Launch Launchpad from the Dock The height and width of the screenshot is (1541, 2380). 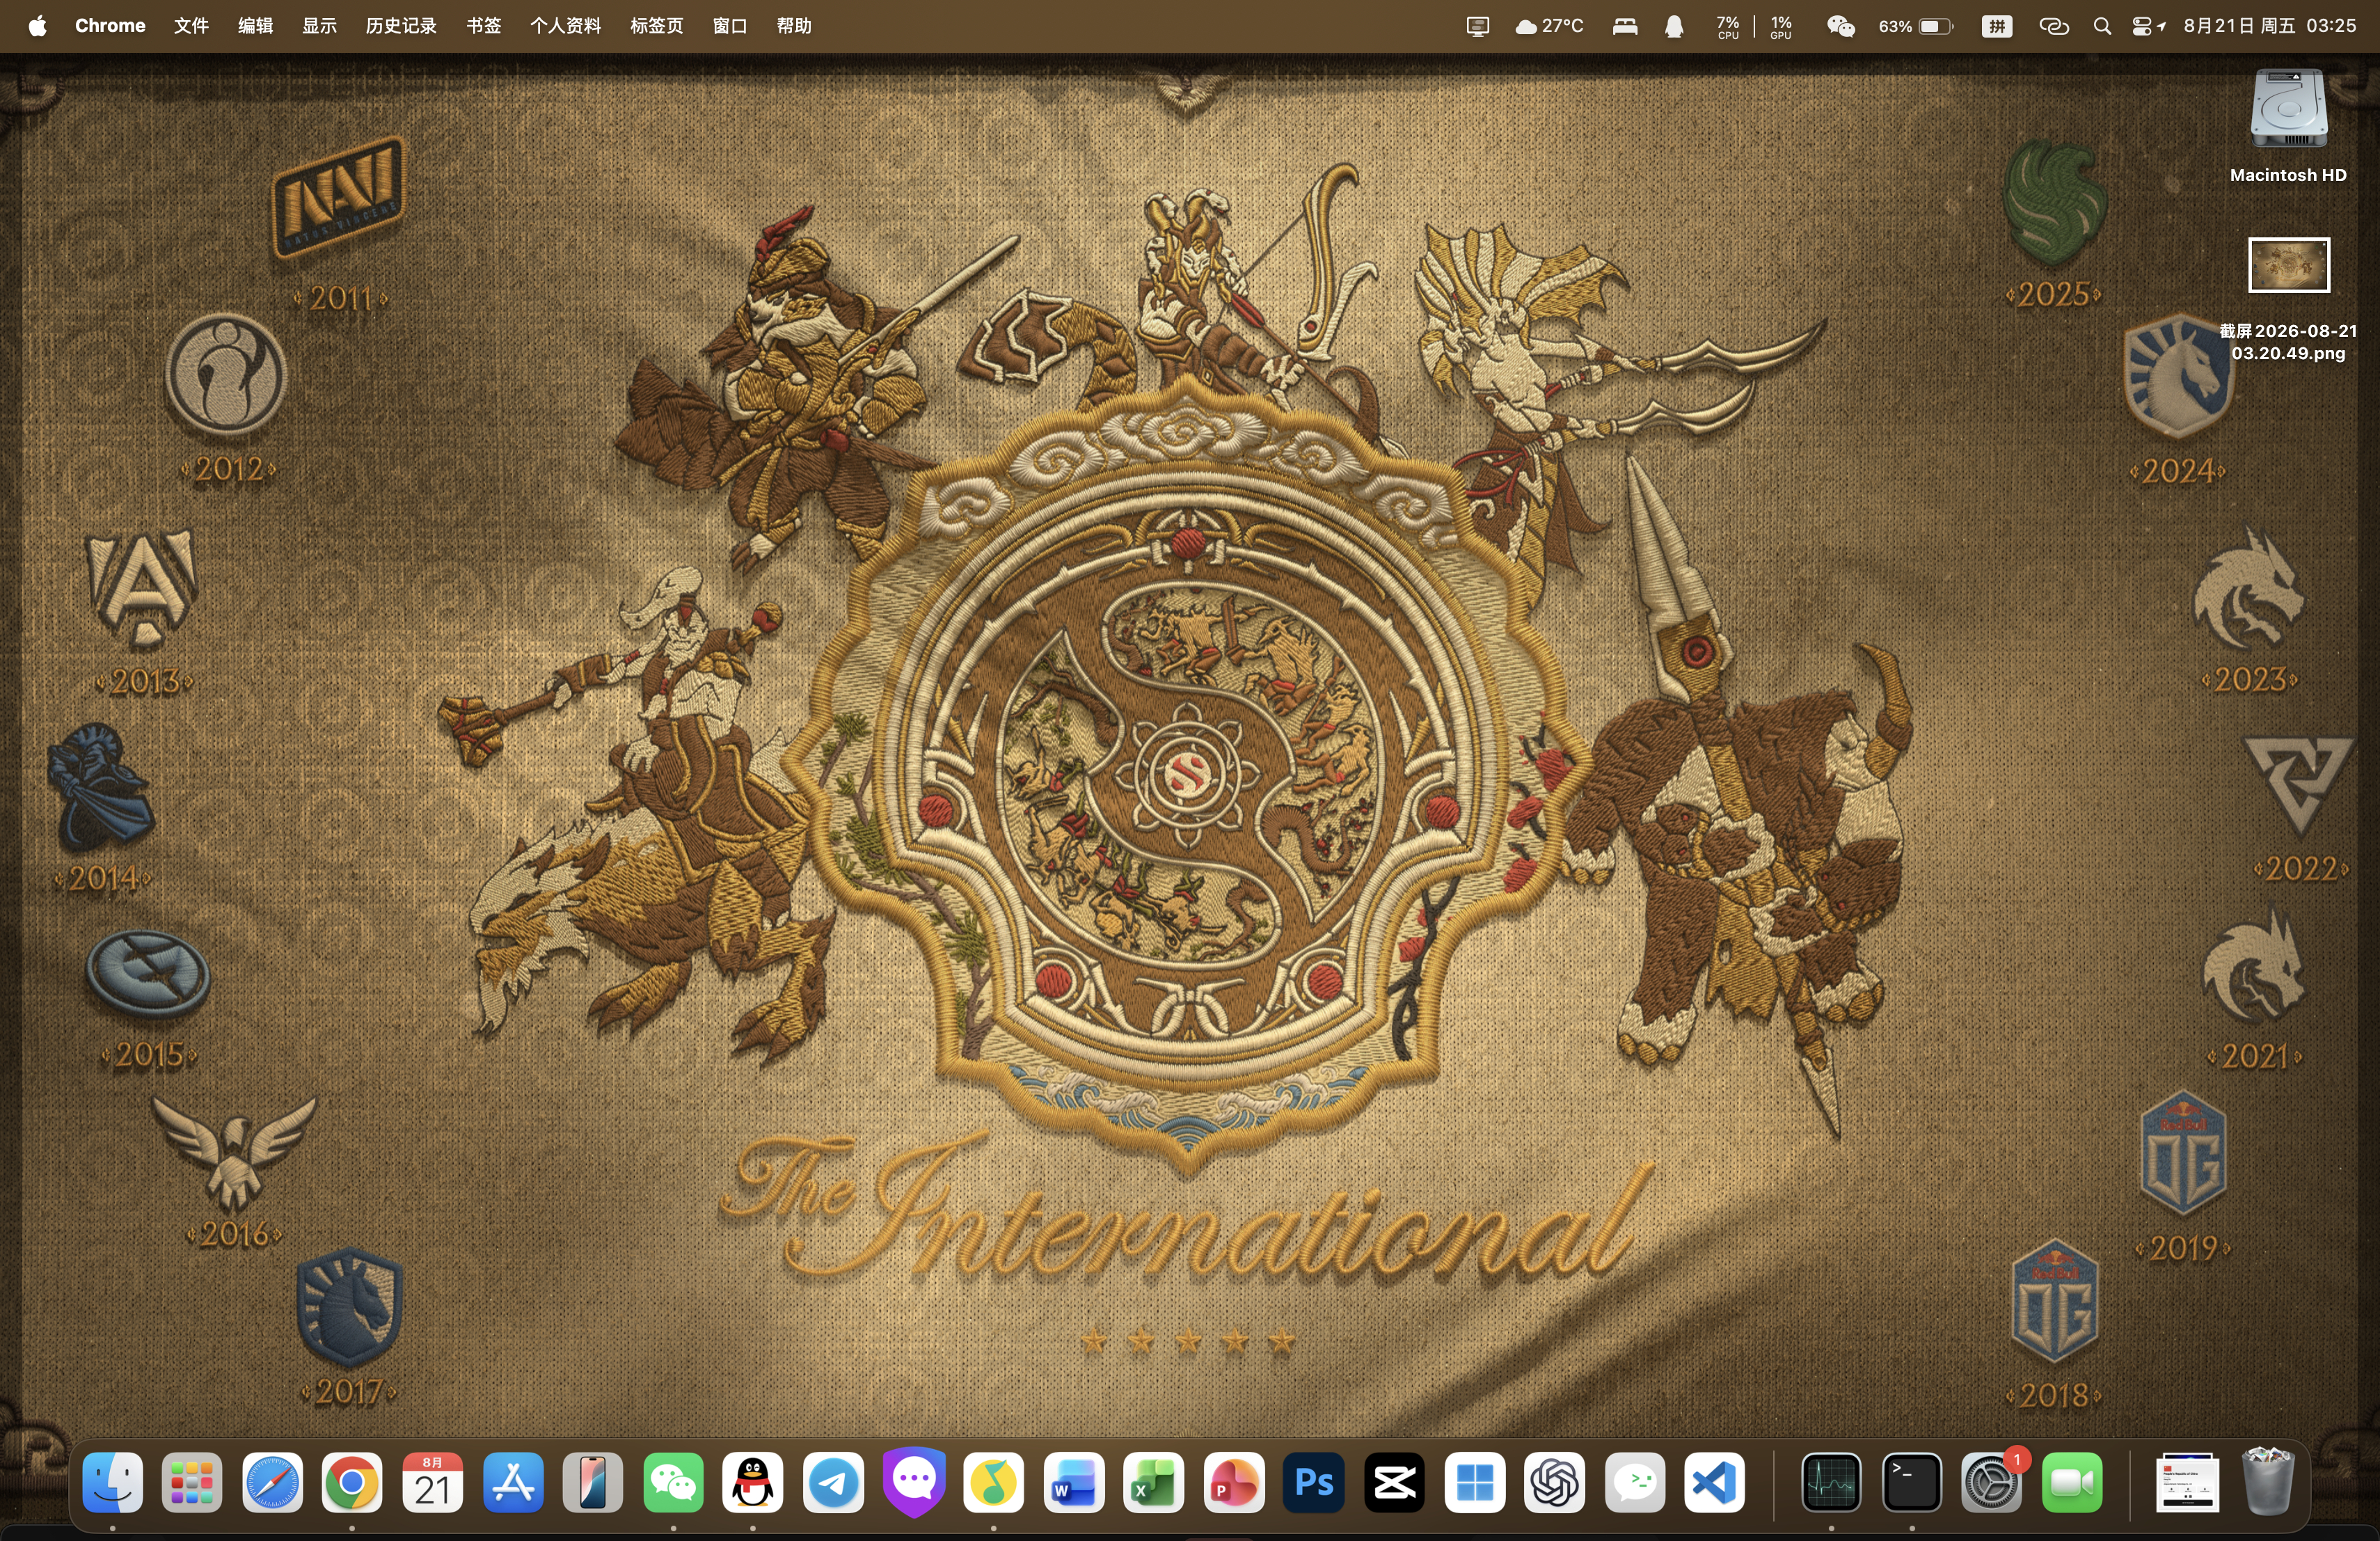[x=192, y=1482]
